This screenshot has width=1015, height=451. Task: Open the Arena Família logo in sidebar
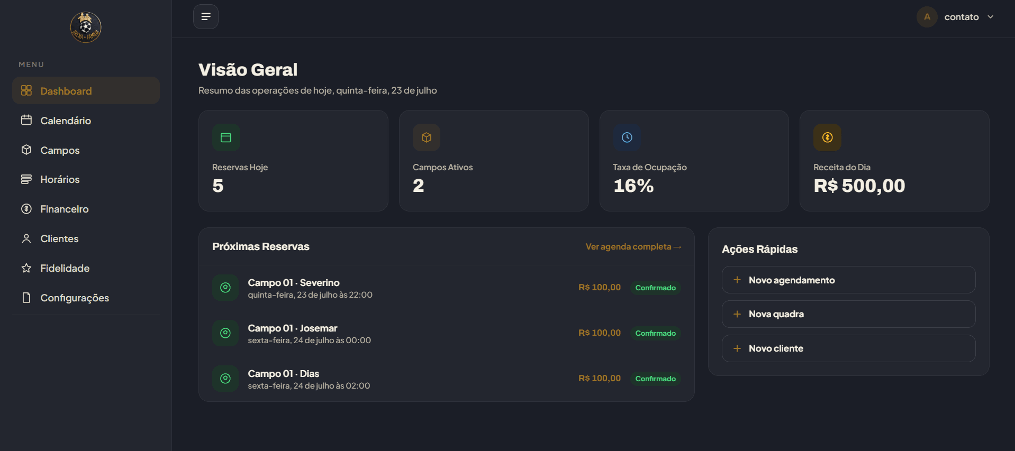coord(86,27)
